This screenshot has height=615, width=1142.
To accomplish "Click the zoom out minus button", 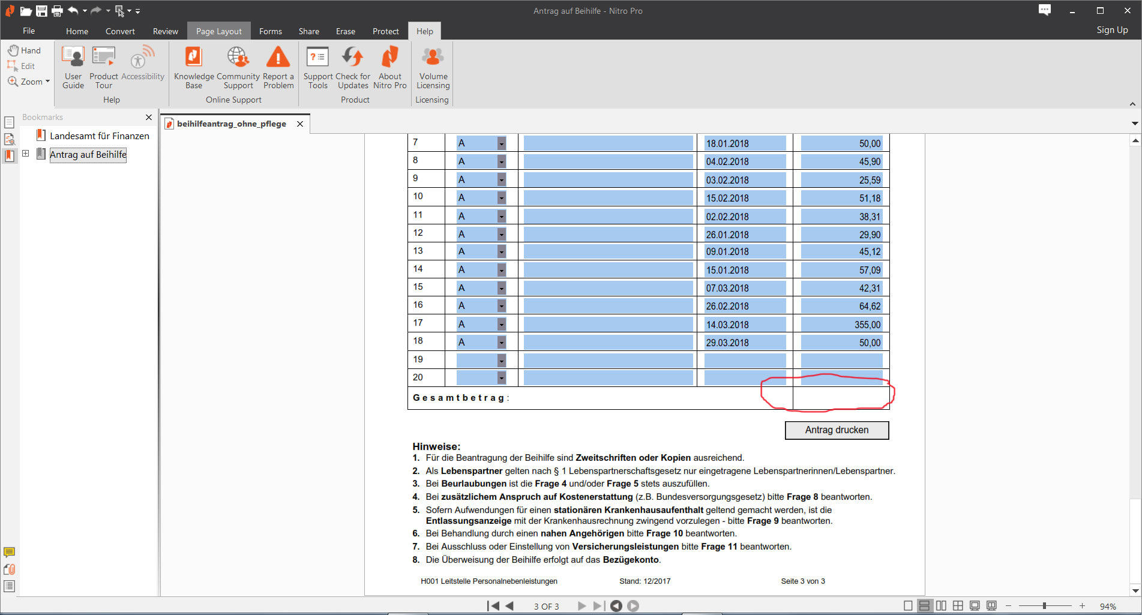I will pos(1008,606).
